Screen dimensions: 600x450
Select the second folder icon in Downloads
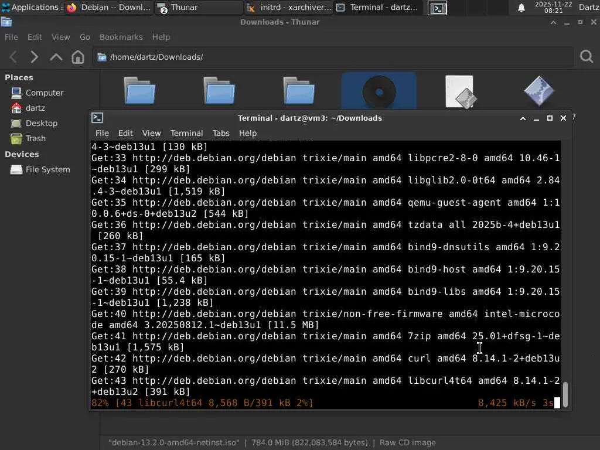tap(219, 91)
